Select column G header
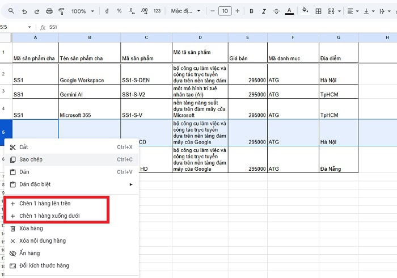The height and width of the screenshot is (278, 397). coord(339,37)
